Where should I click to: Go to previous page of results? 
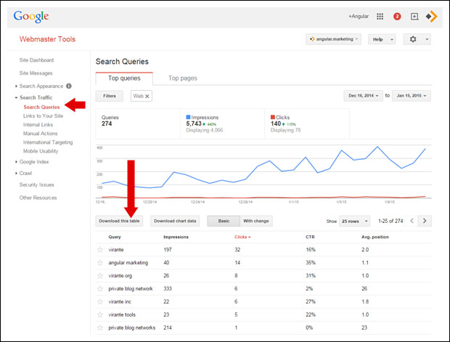(412, 221)
